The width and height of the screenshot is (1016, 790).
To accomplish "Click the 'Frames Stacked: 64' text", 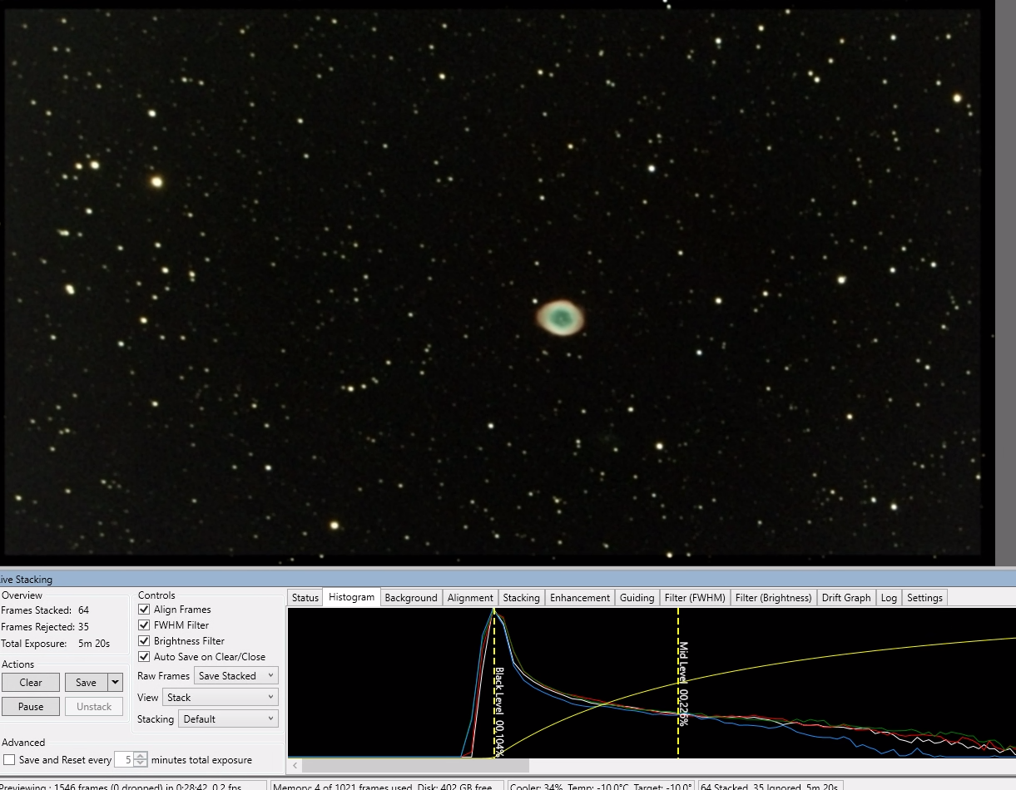I will (45, 610).
